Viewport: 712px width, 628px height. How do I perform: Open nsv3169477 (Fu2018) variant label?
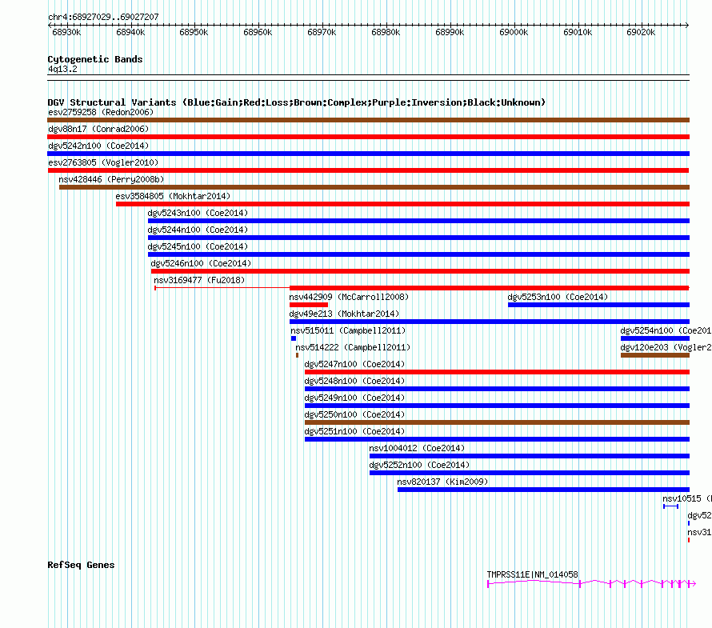pyautogui.click(x=199, y=280)
